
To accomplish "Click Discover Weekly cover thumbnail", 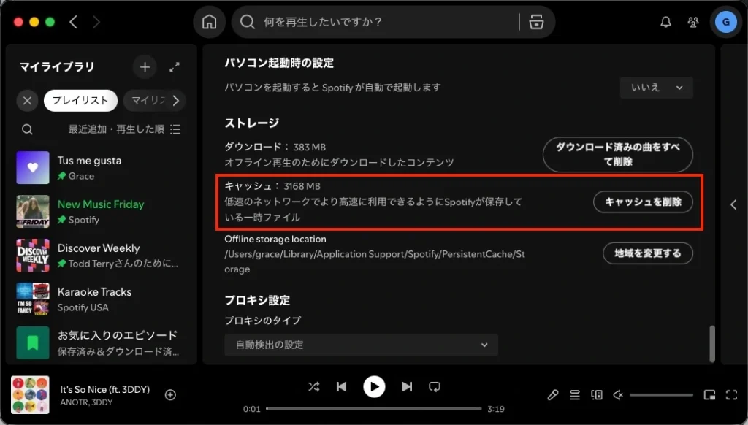I will tap(33, 256).
